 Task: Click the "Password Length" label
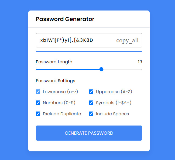pyautogui.click(x=54, y=62)
